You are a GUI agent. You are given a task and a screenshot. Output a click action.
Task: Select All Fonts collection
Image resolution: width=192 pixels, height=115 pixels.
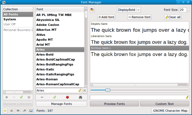point(18,14)
